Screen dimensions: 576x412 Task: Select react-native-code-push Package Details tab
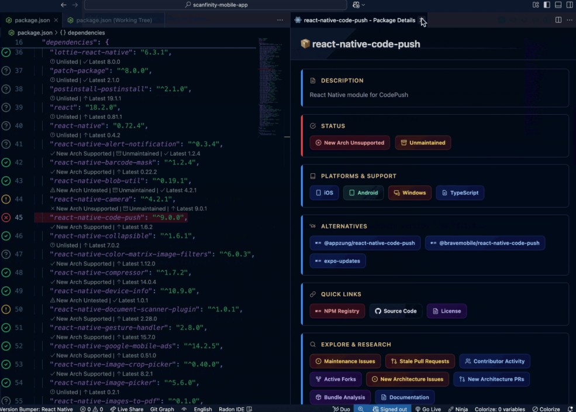(359, 20)
